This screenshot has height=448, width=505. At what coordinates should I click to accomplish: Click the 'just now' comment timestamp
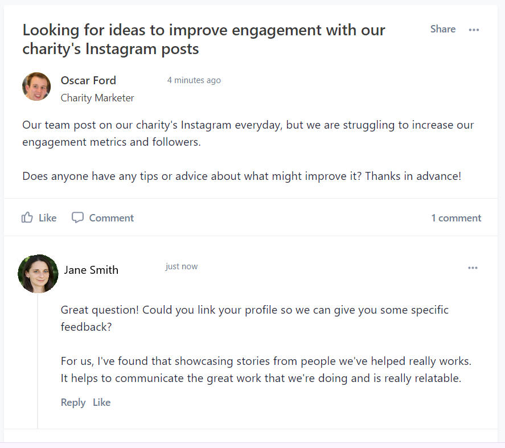[x=182, y=266]
